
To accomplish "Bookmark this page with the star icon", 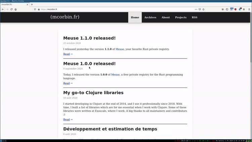I will coord(204,9).
